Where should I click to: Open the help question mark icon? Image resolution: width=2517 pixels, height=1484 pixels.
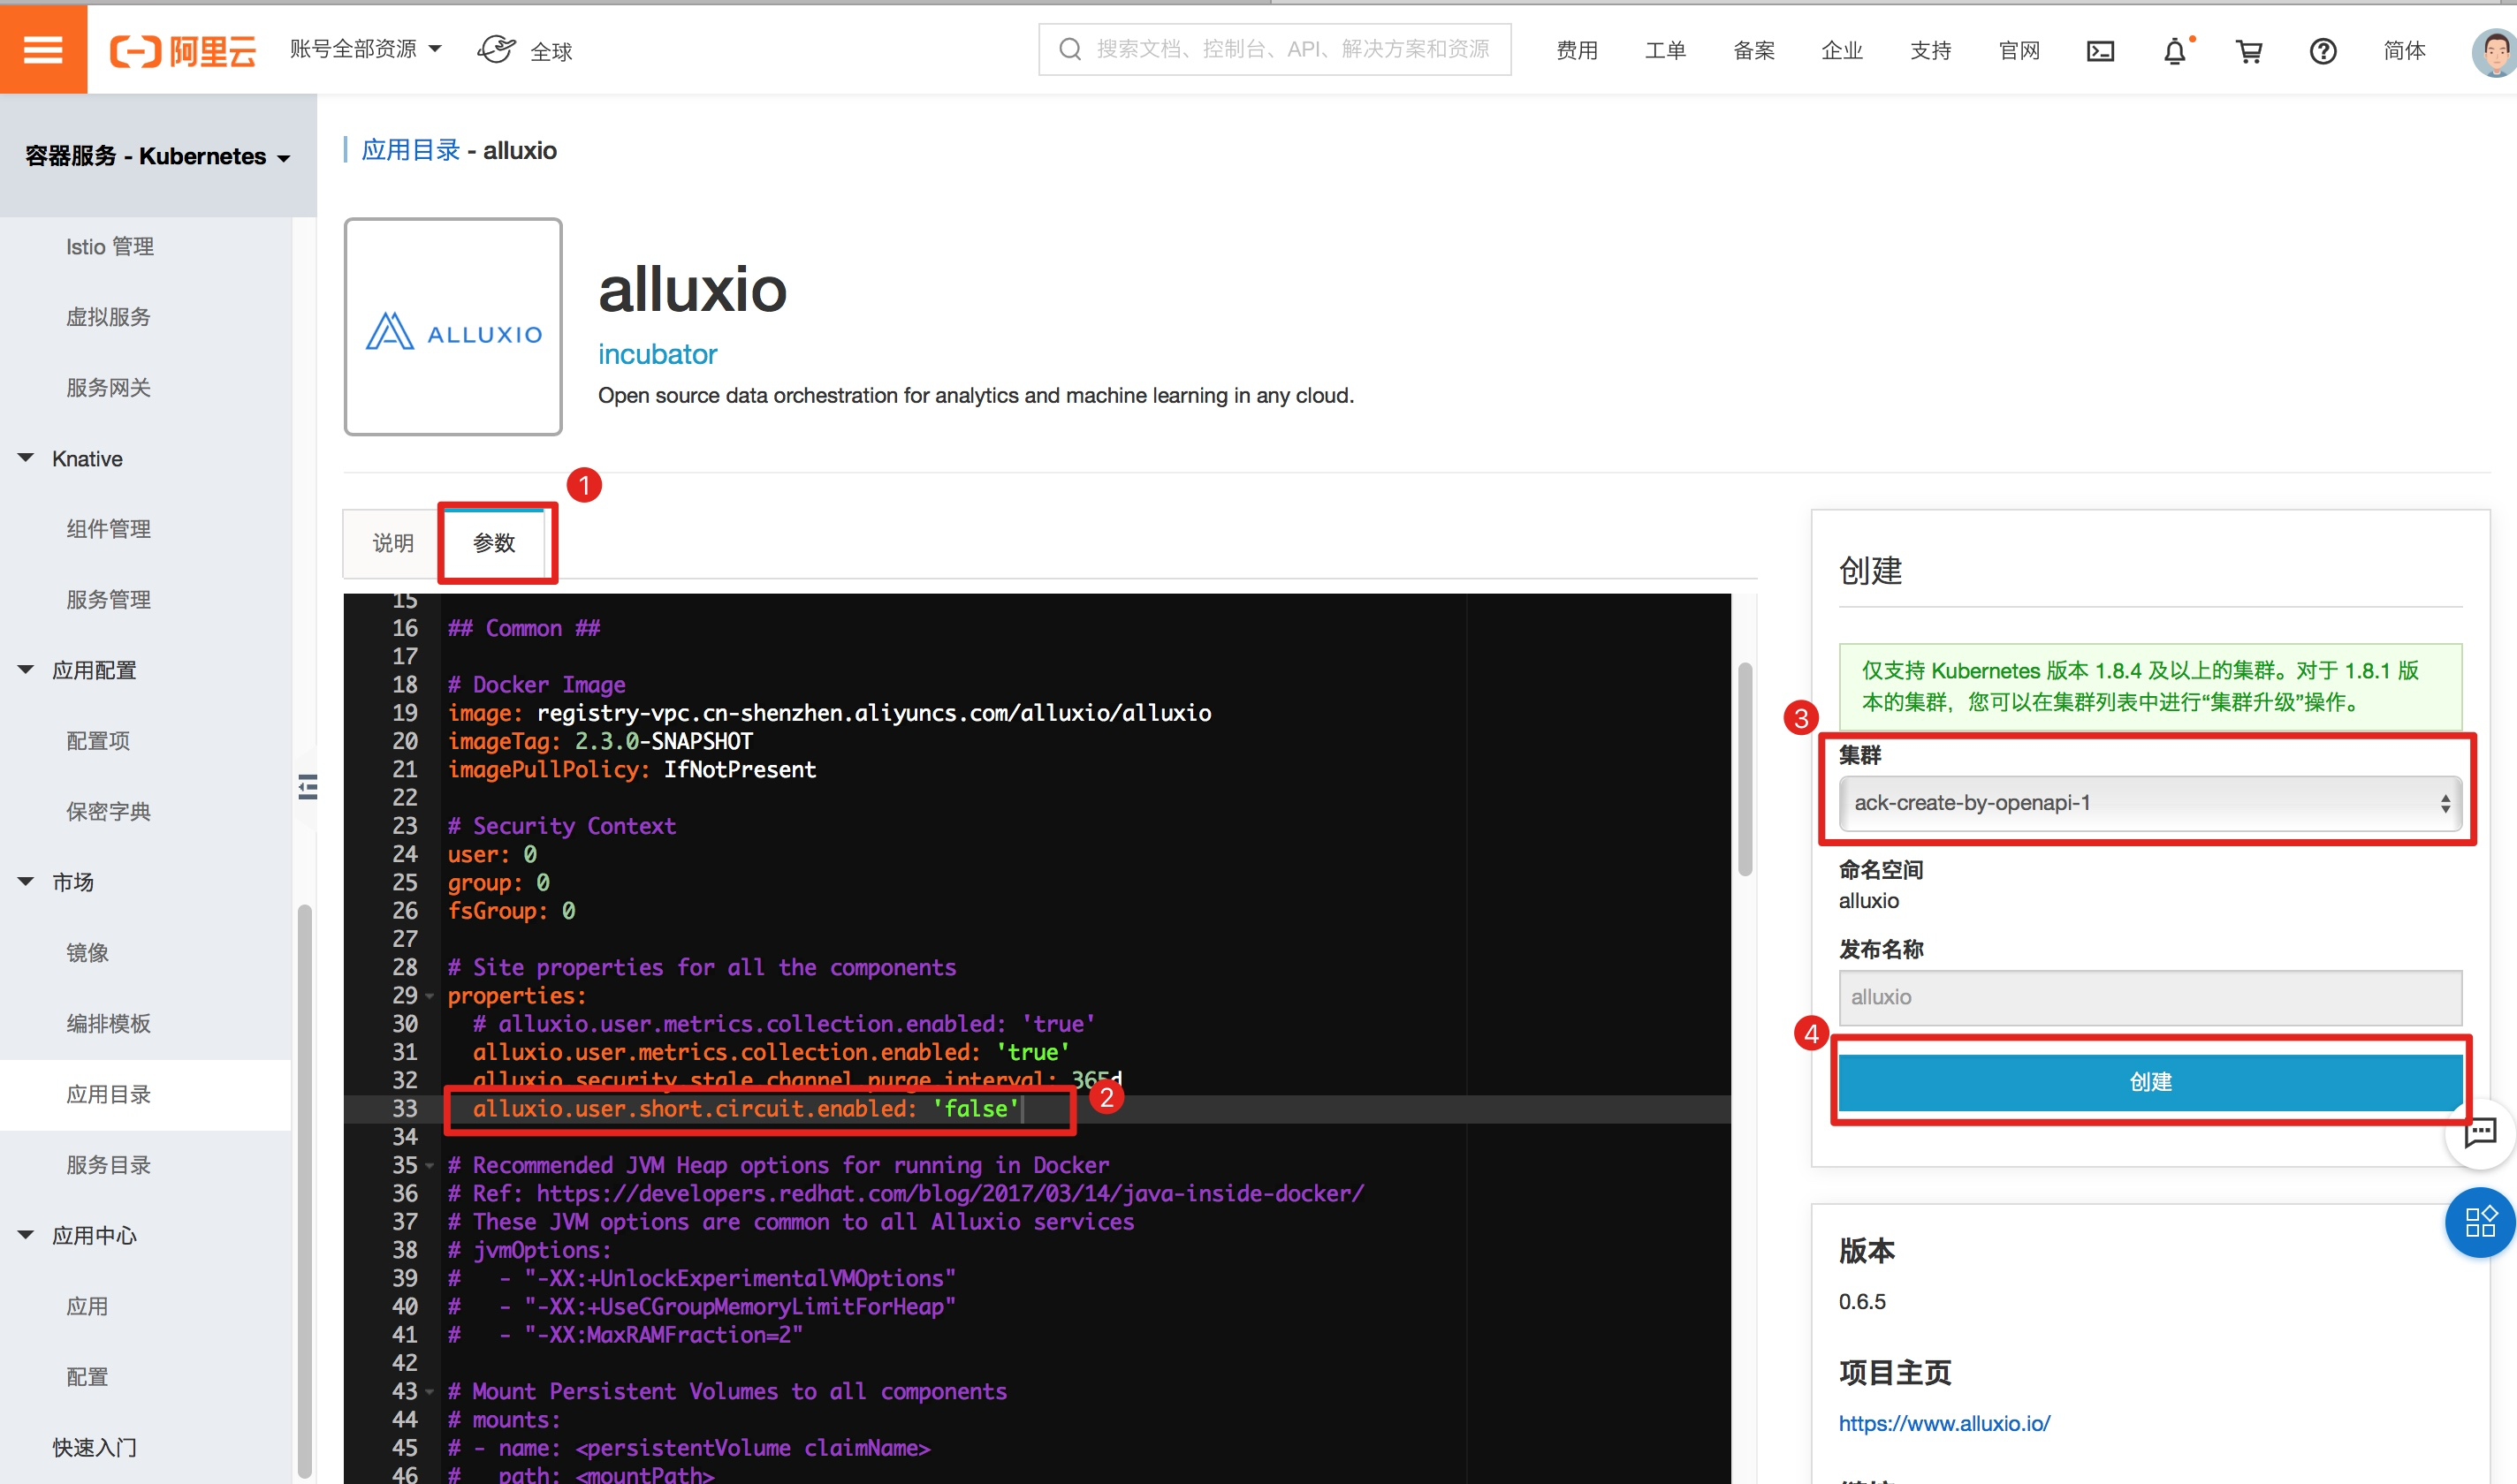[x=2323, y=50]
